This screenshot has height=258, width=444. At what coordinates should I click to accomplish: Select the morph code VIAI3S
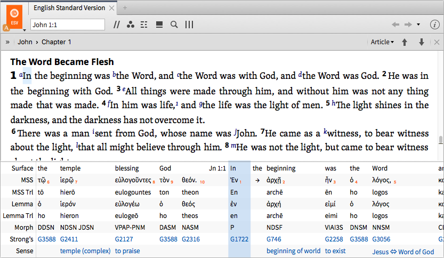pos(334,228)
